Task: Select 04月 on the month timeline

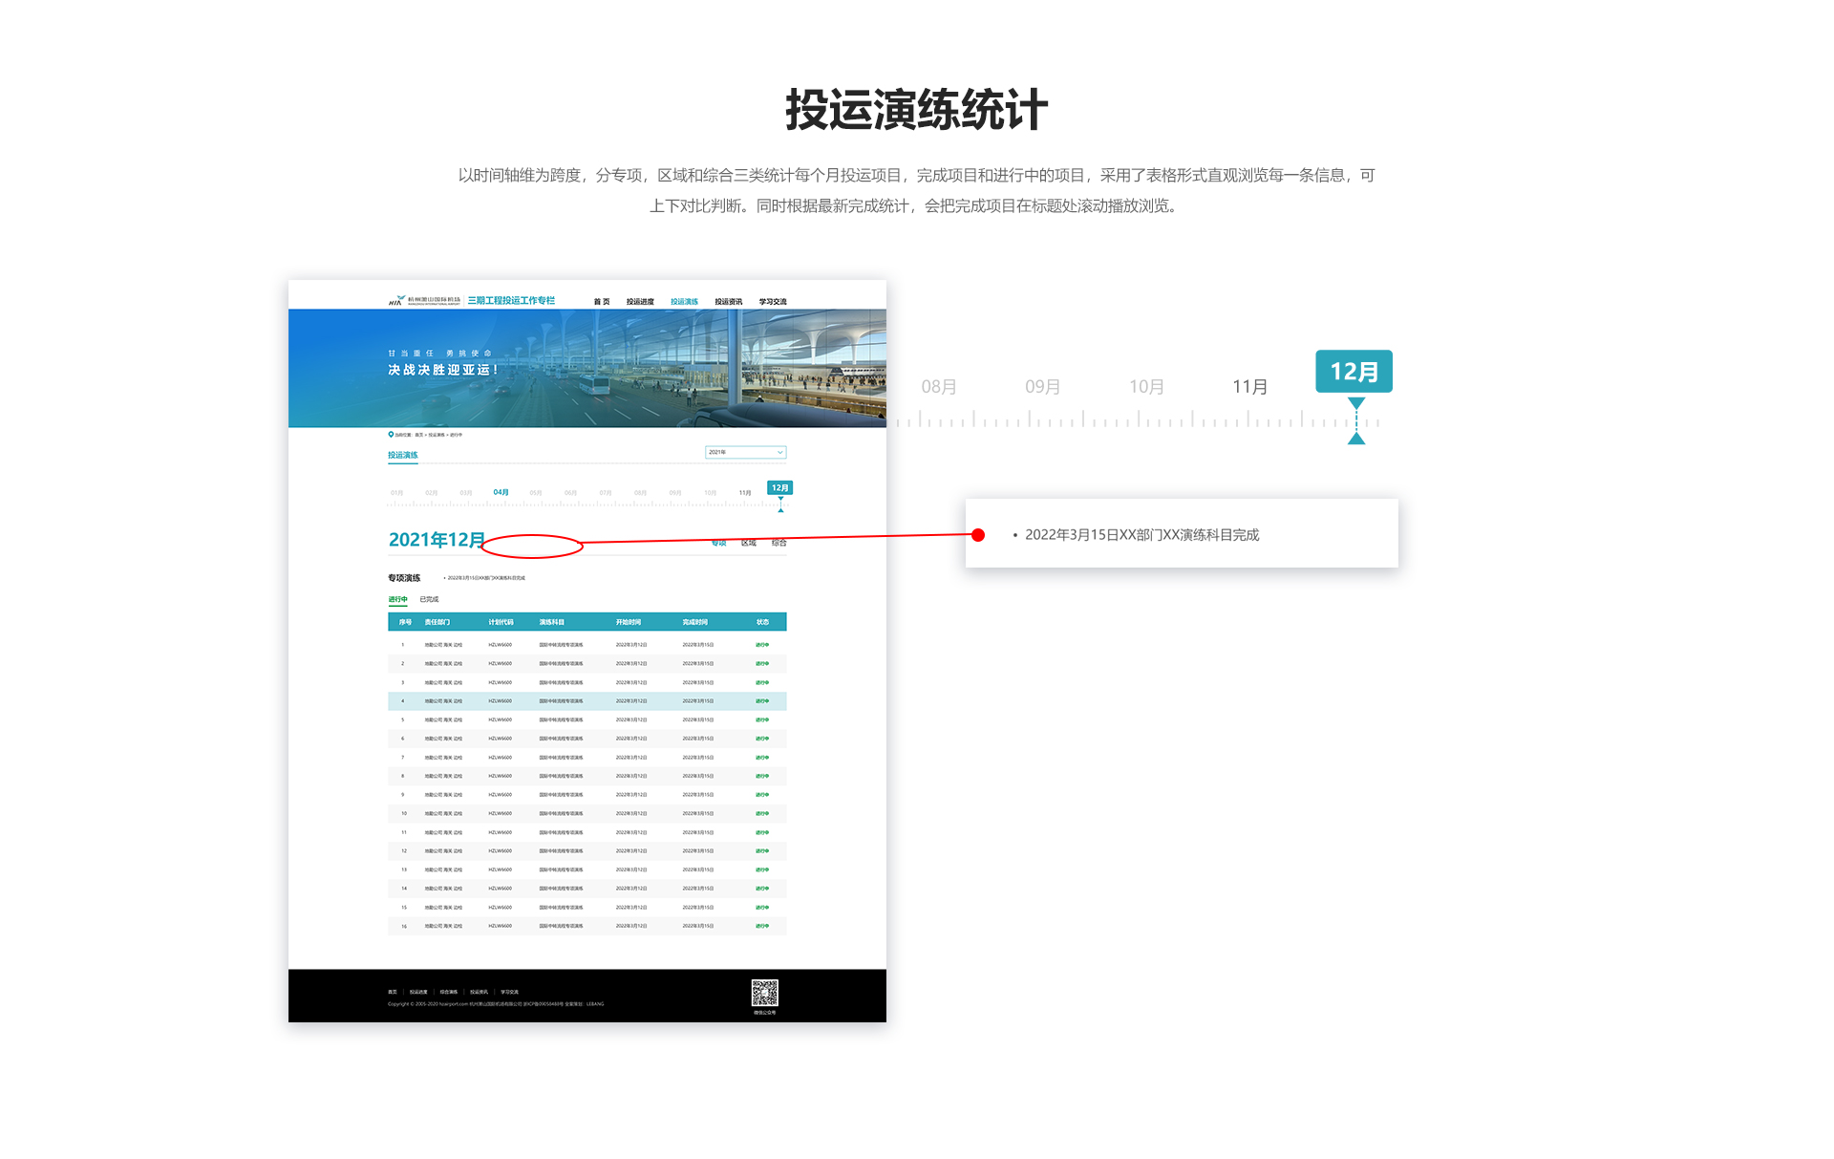Action: [501, 492]
